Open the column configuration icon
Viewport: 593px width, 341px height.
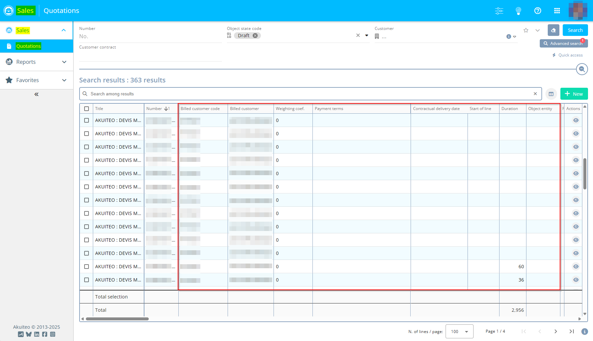[551, 94]
